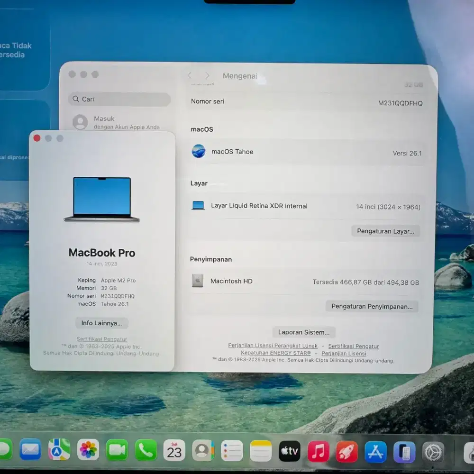Open the Apple TV app in Dock
The image size is (474, 474).
point(289,451)
